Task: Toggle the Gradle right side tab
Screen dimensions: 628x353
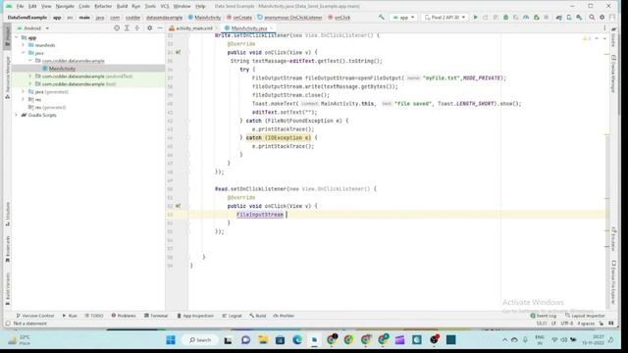Action: pos(613,37)
